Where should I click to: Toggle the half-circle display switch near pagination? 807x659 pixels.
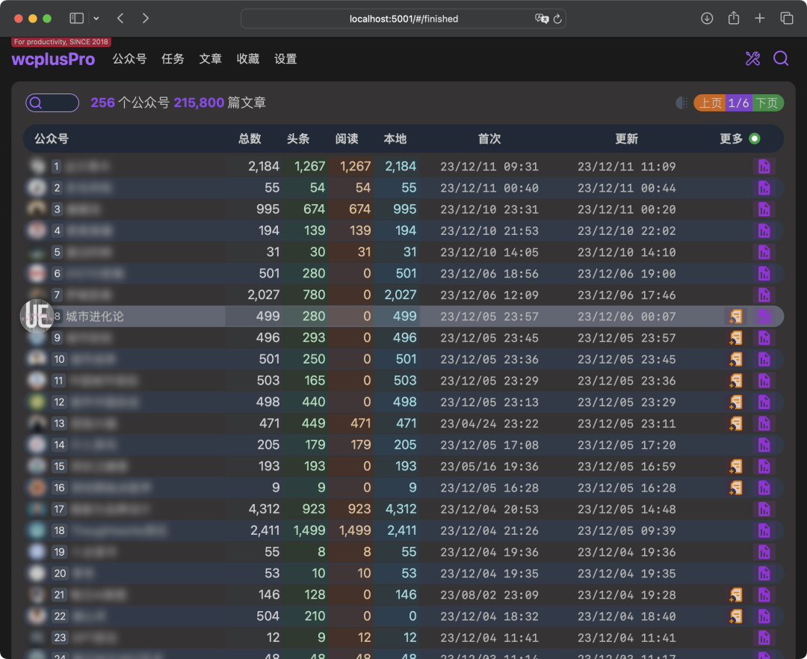(681, 103)
